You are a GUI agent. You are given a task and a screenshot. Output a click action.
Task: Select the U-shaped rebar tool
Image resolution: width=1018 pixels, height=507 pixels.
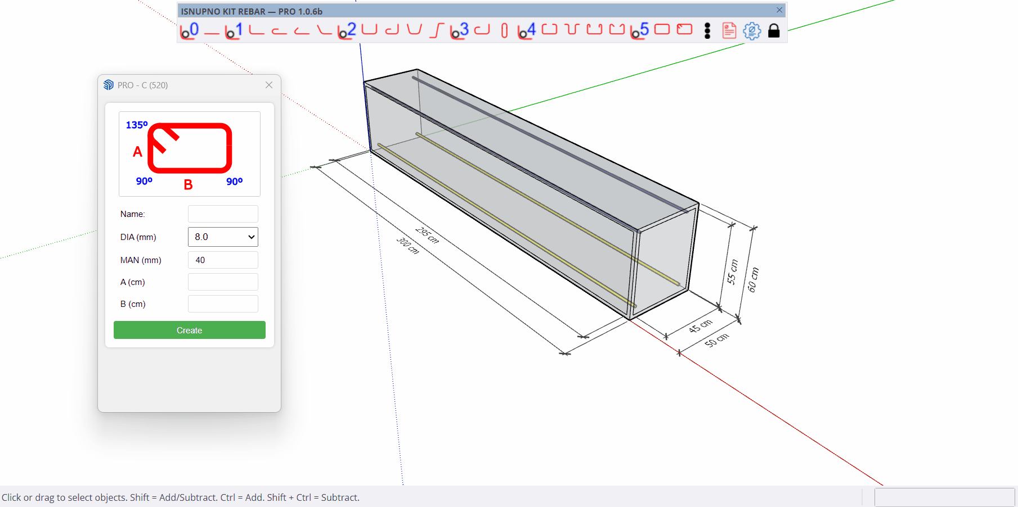[x=369, y=30]
